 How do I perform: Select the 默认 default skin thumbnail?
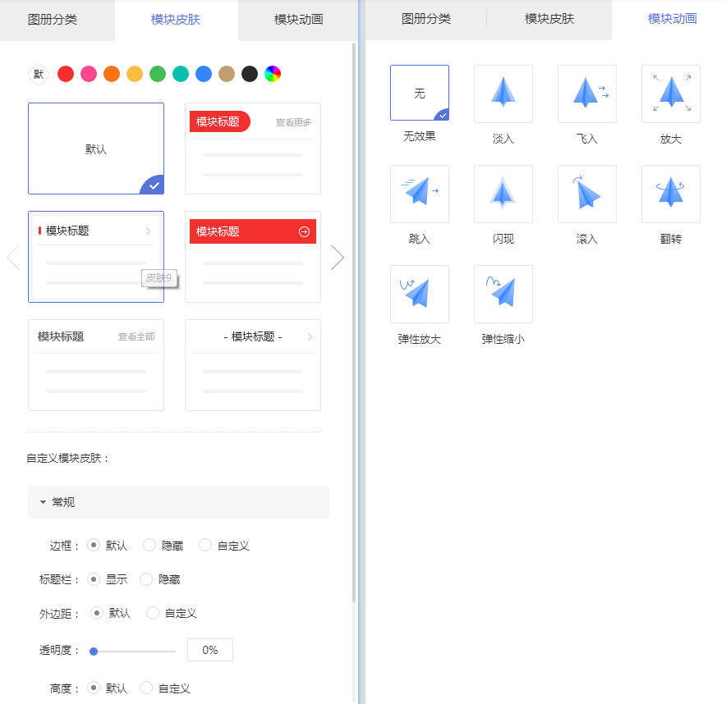click(x=96, y=149)
